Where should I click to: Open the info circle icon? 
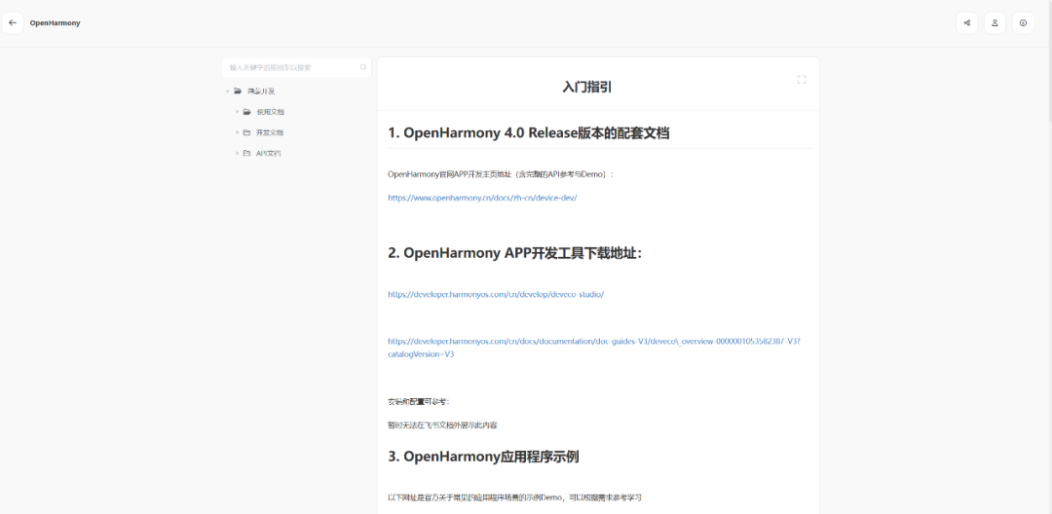tap(1023, 22)
